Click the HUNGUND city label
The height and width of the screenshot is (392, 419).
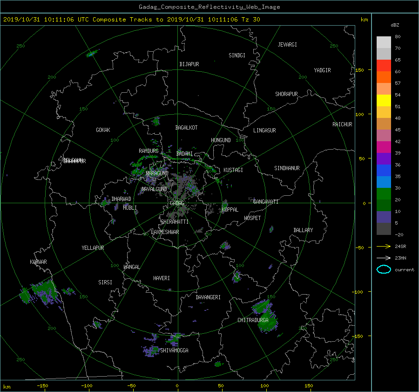tap(221, 140)
